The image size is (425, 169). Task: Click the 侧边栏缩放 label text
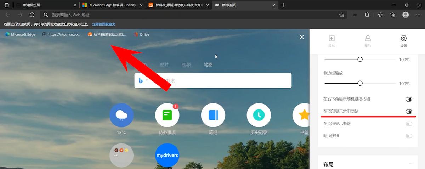333,73
